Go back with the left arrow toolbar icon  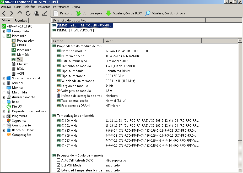[4, 13]
